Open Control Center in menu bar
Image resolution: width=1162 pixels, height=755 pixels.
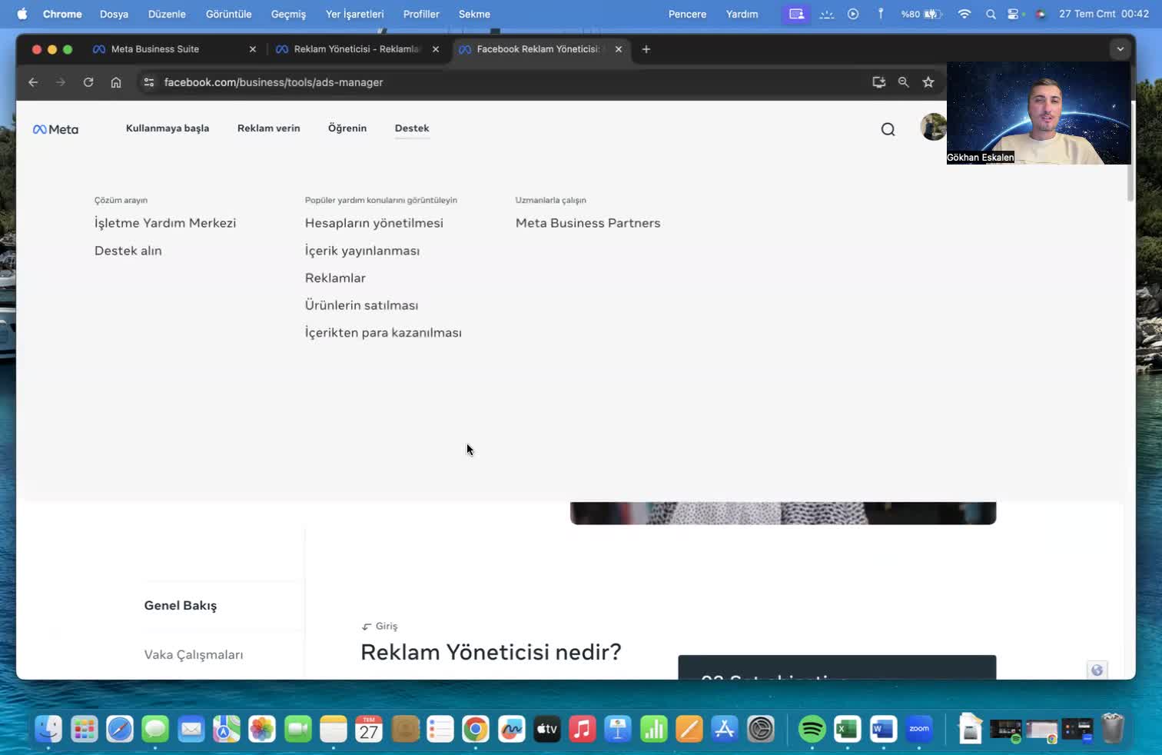(x=1014, y=14)
